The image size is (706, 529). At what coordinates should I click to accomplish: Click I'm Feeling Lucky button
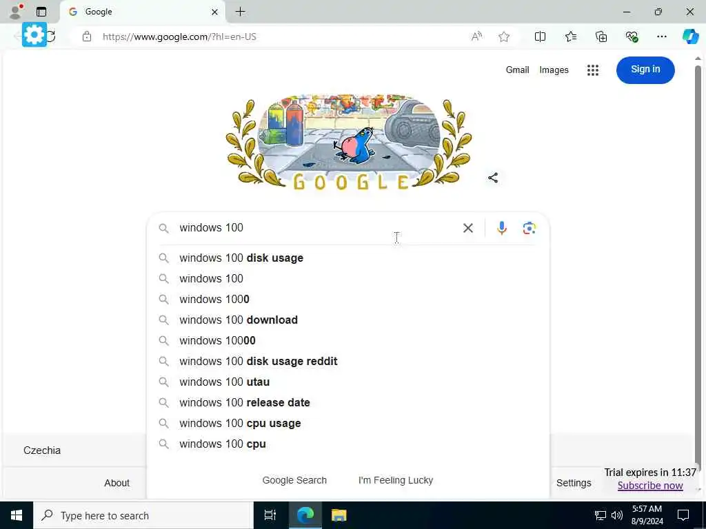pyautogui.click(x=396, y=480)
